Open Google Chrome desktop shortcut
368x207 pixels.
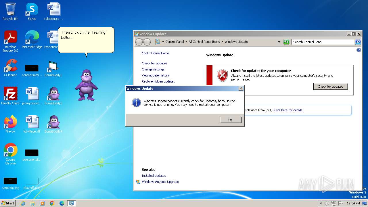tap(10, 154)
